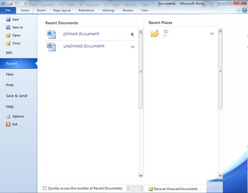Minimize the ribbon with the caret icon
This screenshot has width=248, height=193.
click(238, 10)
